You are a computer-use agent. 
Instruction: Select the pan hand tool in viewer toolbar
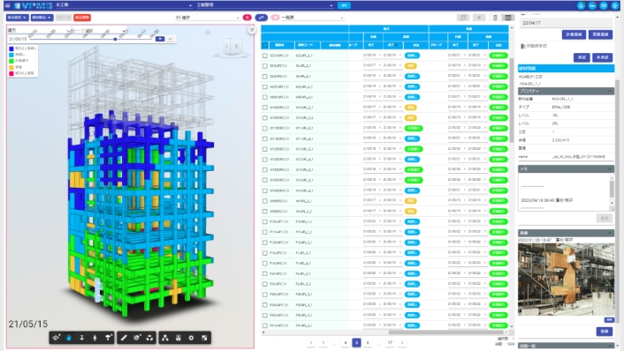[x=69, y=338]
